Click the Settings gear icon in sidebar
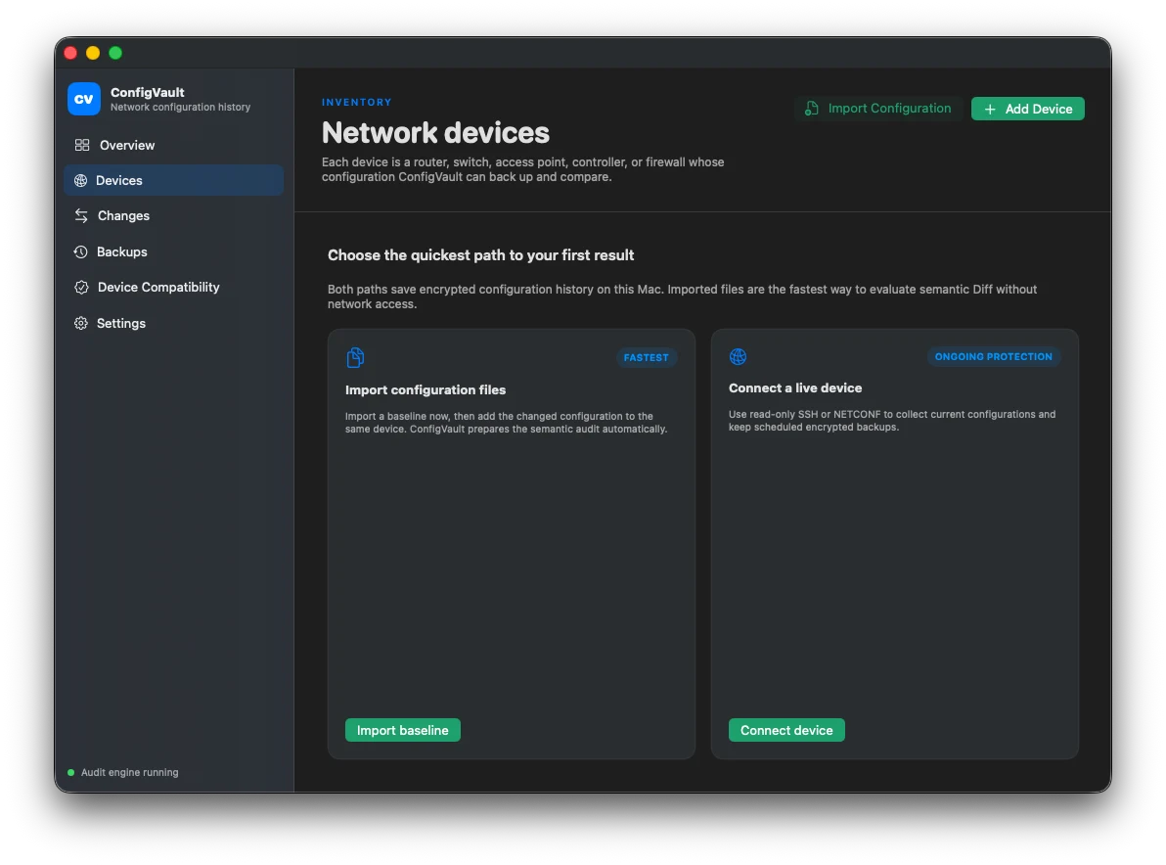The height and width of the screenshot is (865, 1166). coord(80,324)
